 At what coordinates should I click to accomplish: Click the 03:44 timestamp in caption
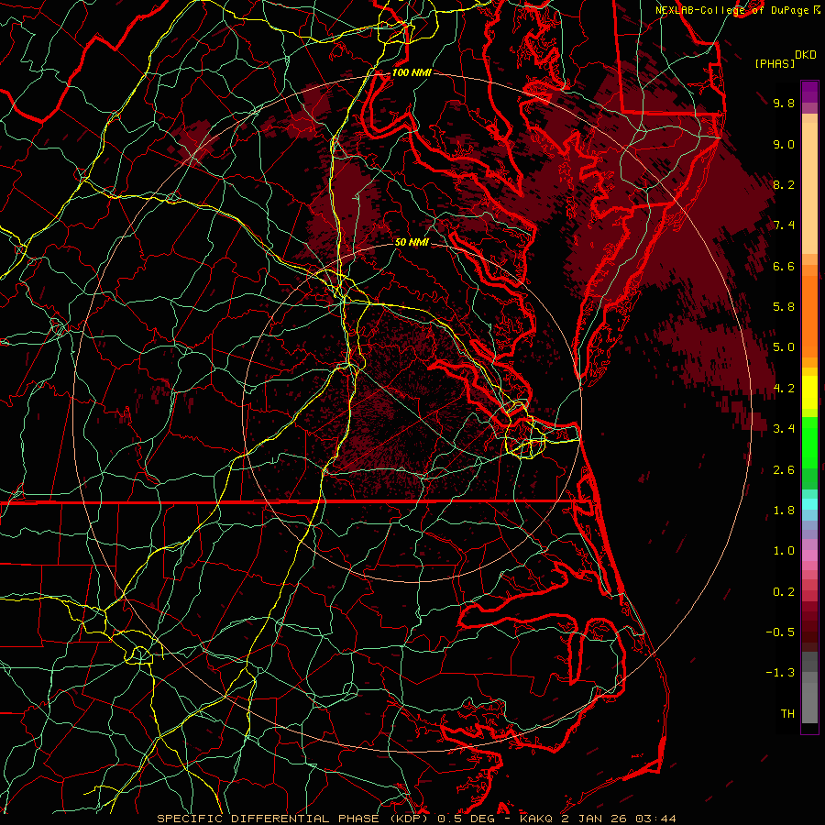[655, 819]
